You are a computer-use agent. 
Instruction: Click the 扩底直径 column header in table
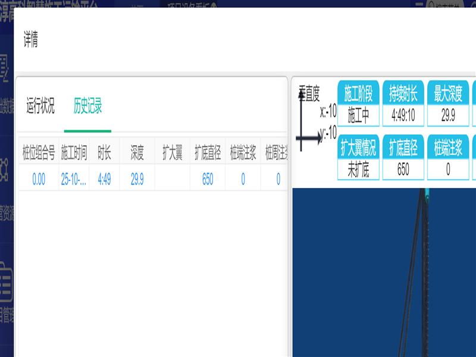tap(208, 154)
